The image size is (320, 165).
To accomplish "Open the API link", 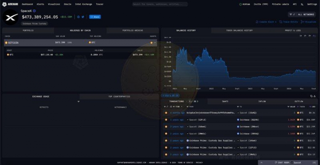I will 295,4.
